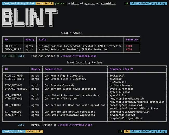
Task: Click the /mnt/work/hobby/blint path segment in top prompt
Action: tap(19, 3)
